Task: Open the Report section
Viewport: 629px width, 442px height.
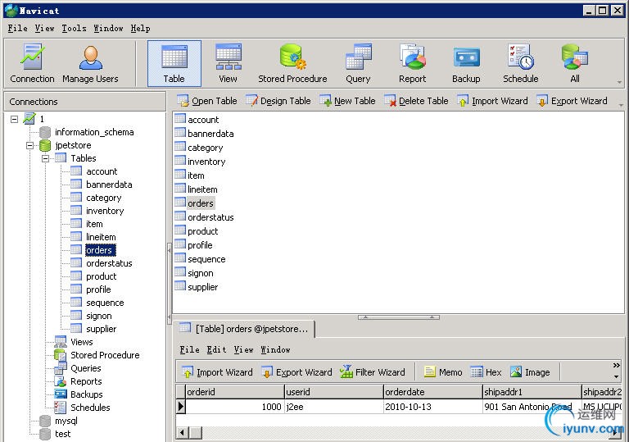Action: tap(413, 63)
